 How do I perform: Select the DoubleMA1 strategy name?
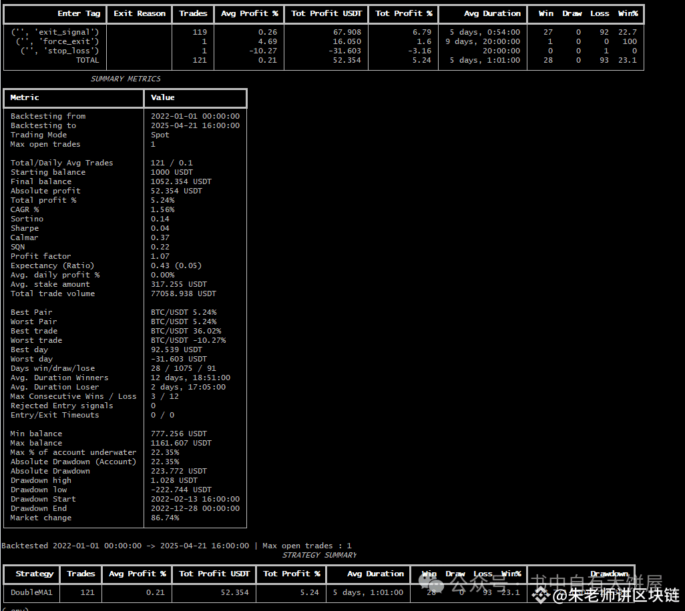coord(31,593)
